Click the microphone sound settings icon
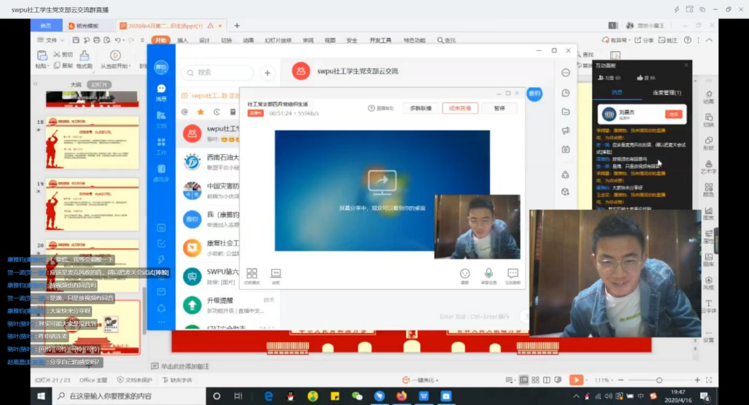749x405 pixels. click(488, 274)
